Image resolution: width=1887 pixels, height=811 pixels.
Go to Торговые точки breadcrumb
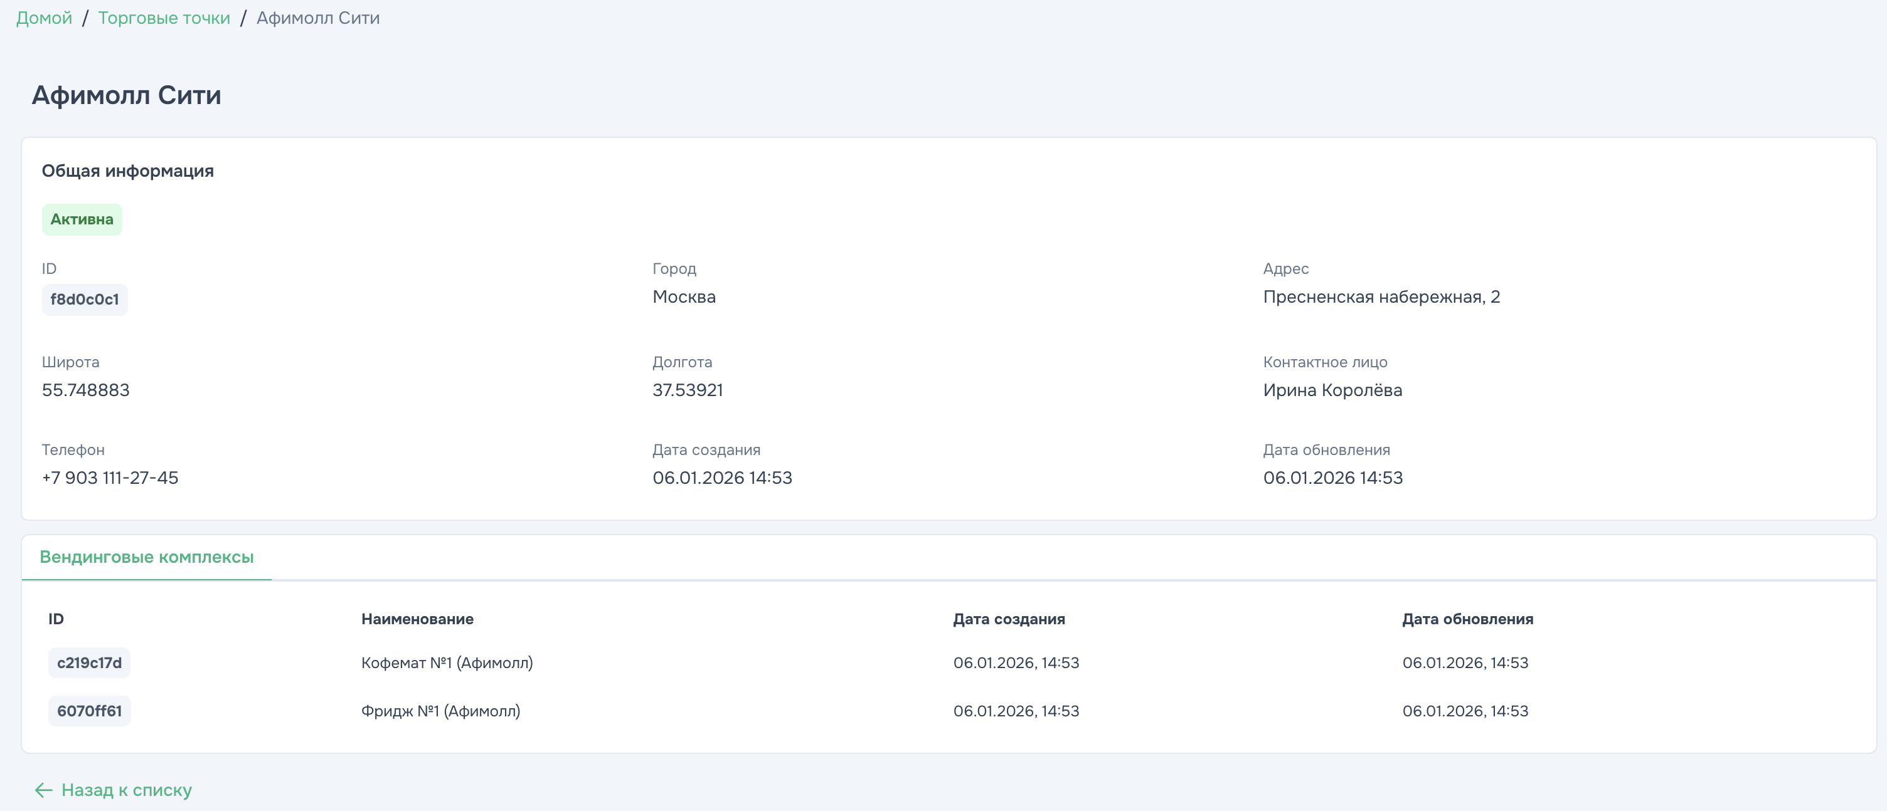tap(164, 18)
